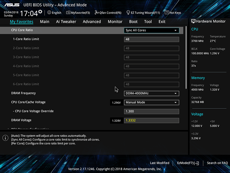Open the Monitor tab

pos(115,22)
